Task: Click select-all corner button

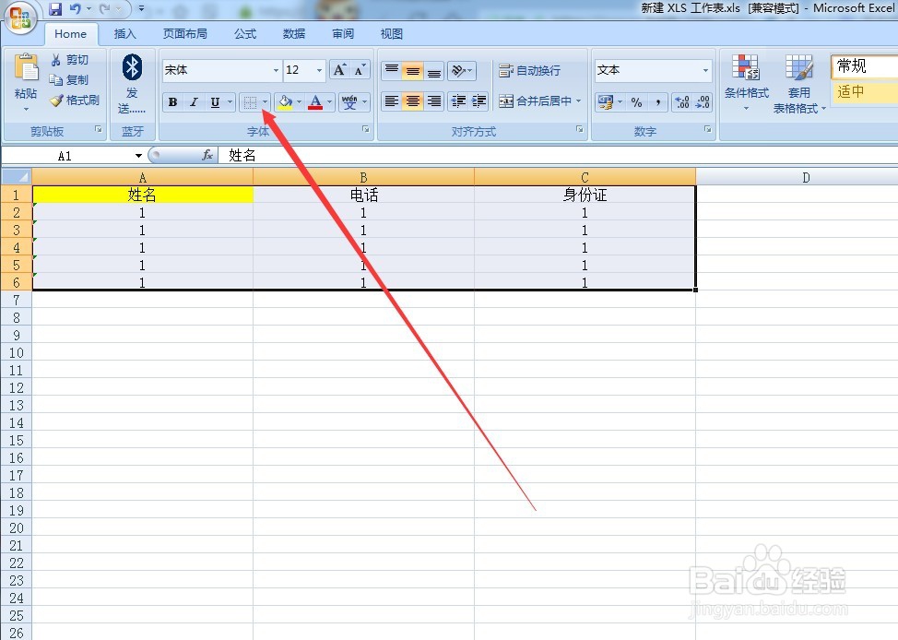Action: point(16,176)
